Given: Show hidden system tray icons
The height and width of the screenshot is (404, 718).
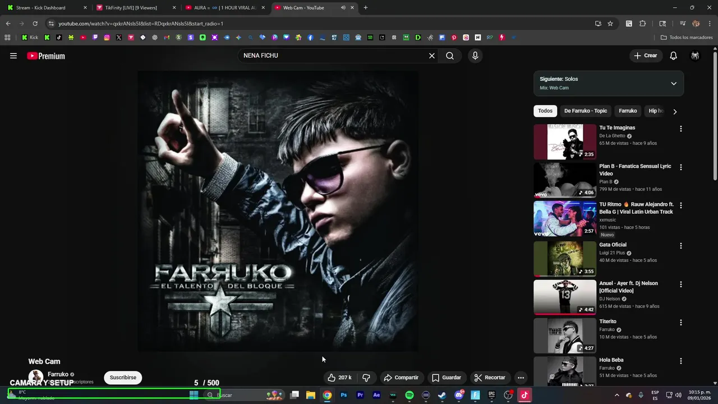Looking at the screenshot, I should (x=617, y=395).
